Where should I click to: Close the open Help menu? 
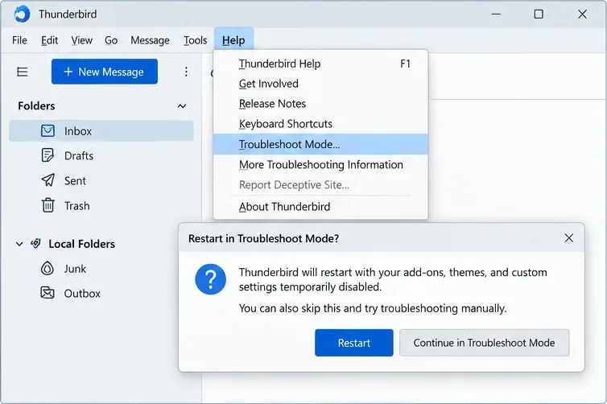(233, 40)
